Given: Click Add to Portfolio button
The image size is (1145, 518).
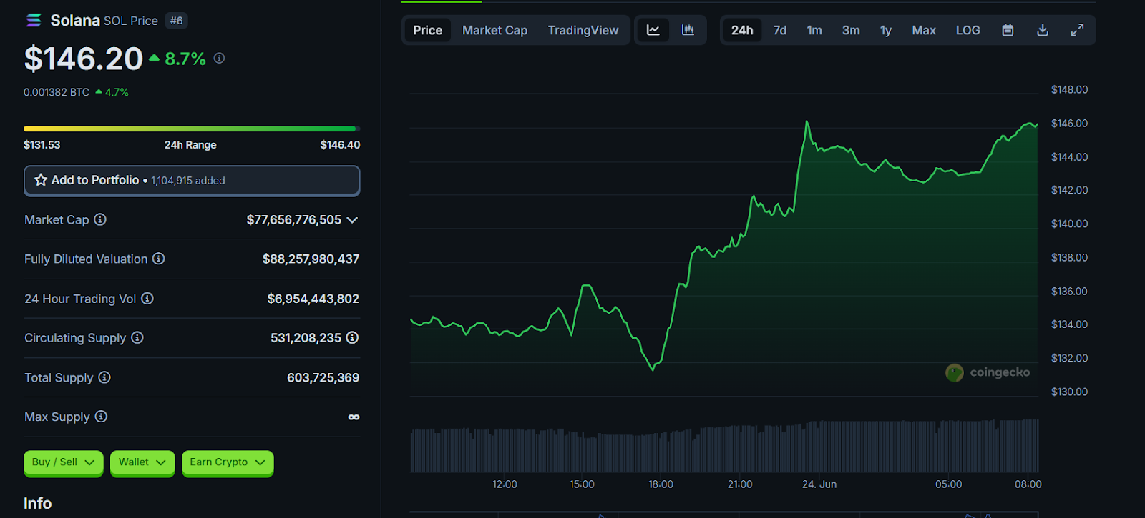Looking at the screenshot, I should pyautogui.click(x=192, y=180).
